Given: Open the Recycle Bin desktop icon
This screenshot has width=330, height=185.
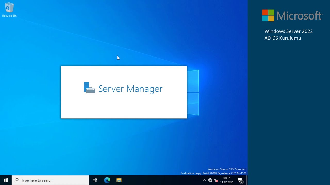Looking at the screenshot, I should [9, 10].
